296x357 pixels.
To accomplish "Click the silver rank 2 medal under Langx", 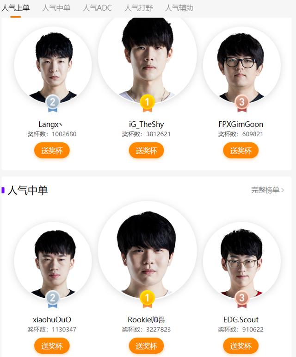I will (53, 103).
